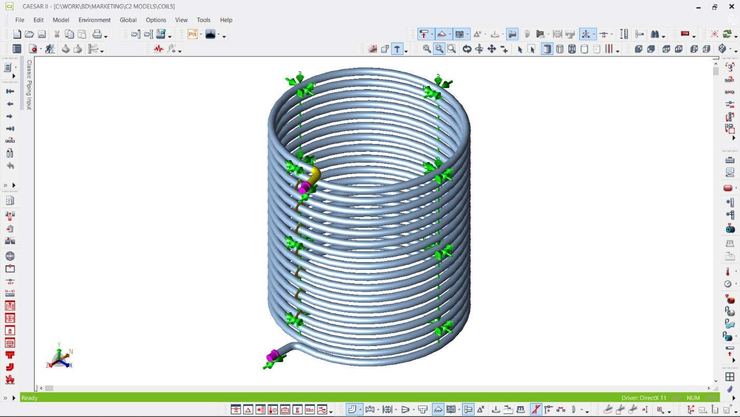Choose the Select arrow pointer tool
Viewport: 740px width, 417px height.
coord(520,49)
